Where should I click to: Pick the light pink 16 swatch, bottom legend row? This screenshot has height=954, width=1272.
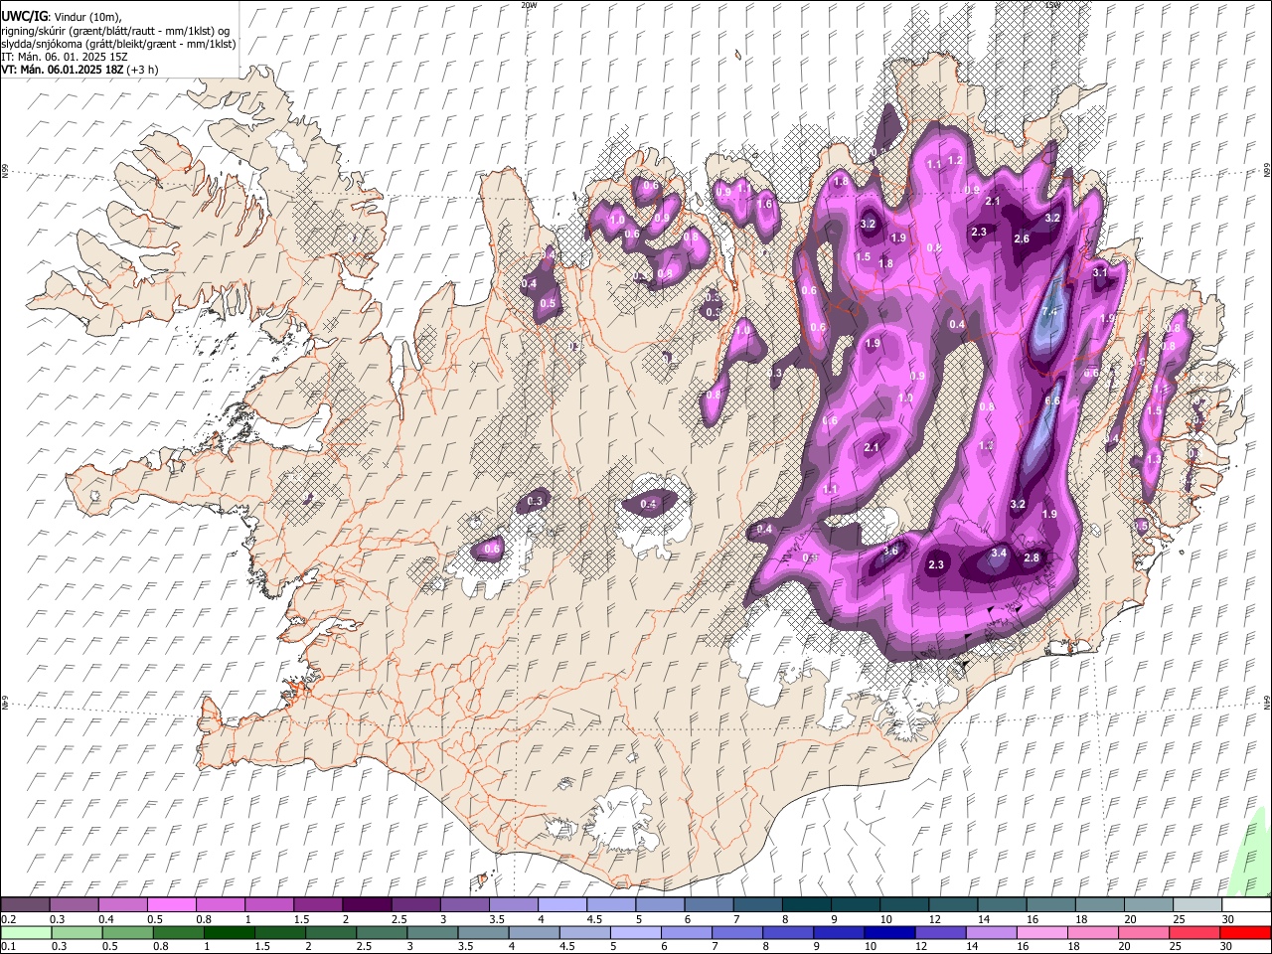point(1042,932)
